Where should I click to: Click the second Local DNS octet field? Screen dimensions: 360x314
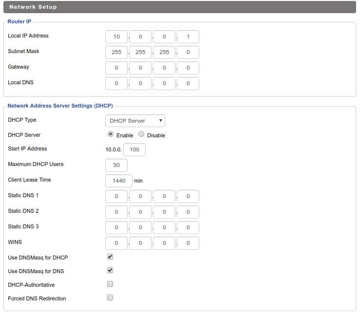140,83
